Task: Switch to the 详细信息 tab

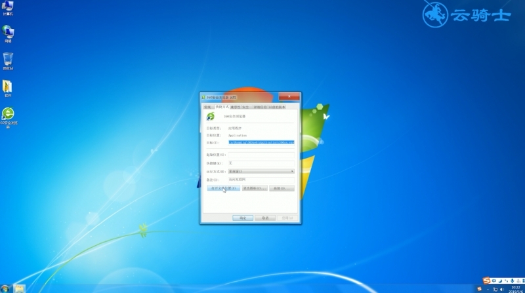Action: 260,107
